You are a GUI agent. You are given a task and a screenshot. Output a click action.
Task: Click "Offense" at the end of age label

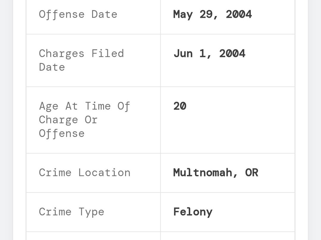click(x=62, y=133)
